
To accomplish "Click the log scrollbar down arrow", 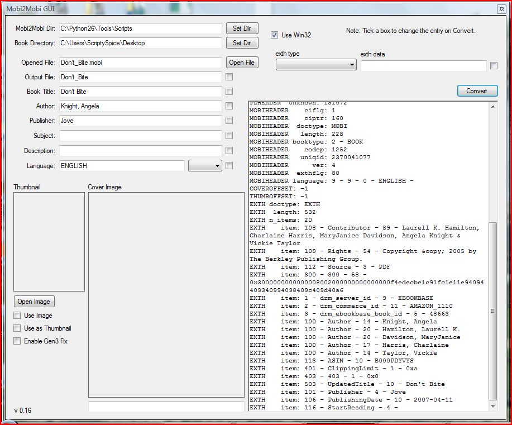I will tap(493, 407).
